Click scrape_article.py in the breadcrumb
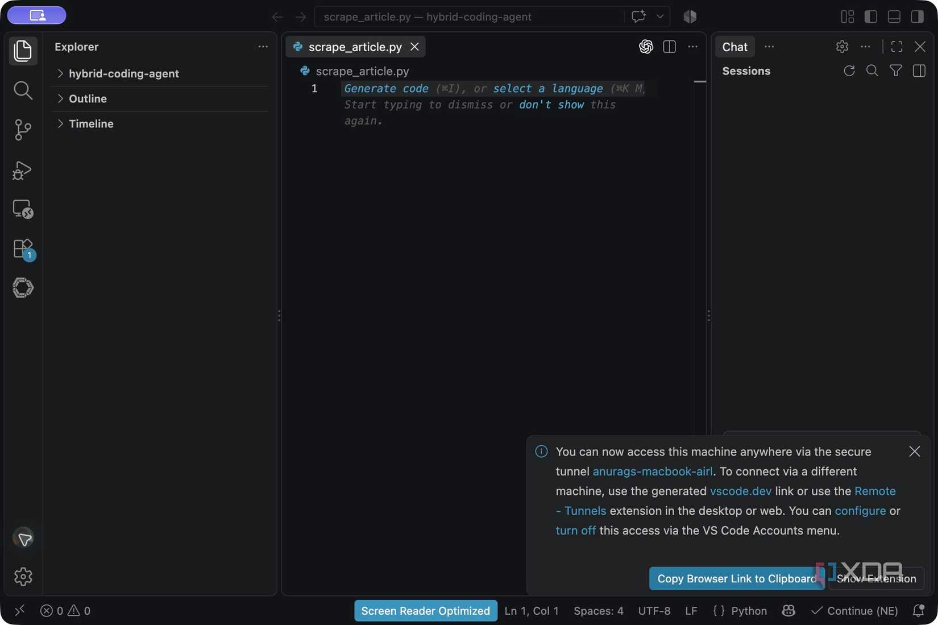 pyautogui.click(x=362, y=71)
